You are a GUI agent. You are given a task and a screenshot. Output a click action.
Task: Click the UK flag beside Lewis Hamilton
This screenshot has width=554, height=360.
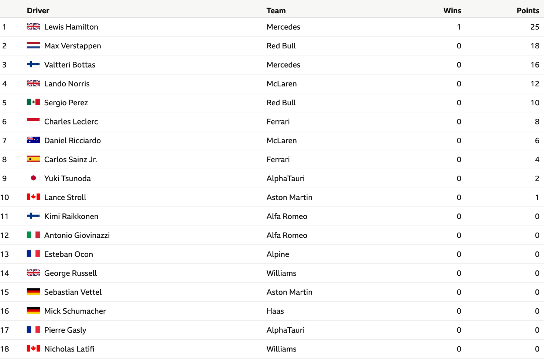33,27
